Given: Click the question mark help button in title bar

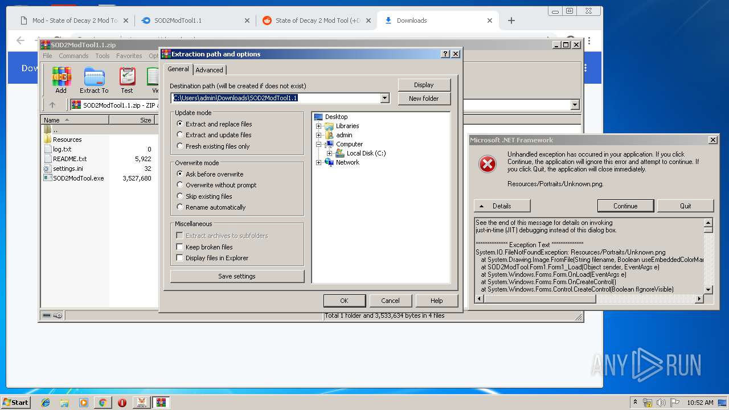Looking at the screenshot, I should pos(445,54).
